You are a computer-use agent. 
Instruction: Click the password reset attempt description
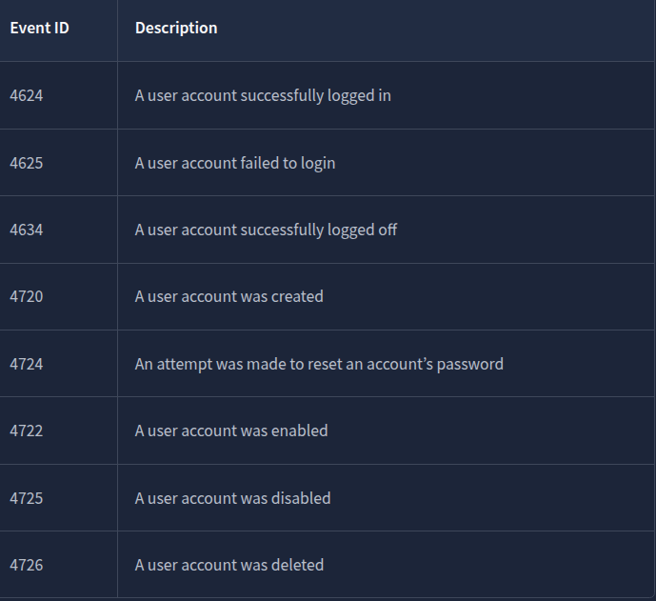point(319,364)
